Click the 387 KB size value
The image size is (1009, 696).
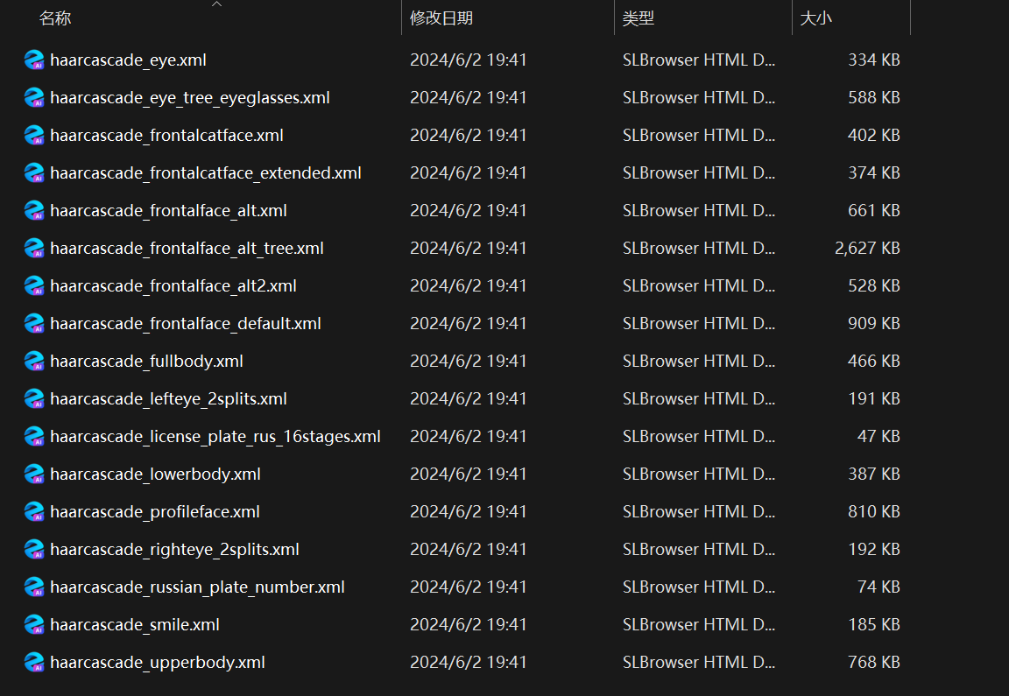(x=873, y=475)
